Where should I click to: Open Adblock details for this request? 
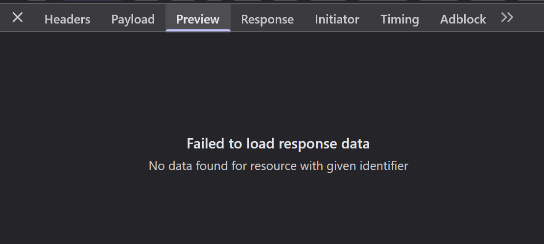[463, 19]
